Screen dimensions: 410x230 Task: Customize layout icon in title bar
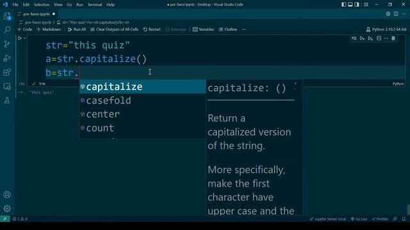(366, 4)
